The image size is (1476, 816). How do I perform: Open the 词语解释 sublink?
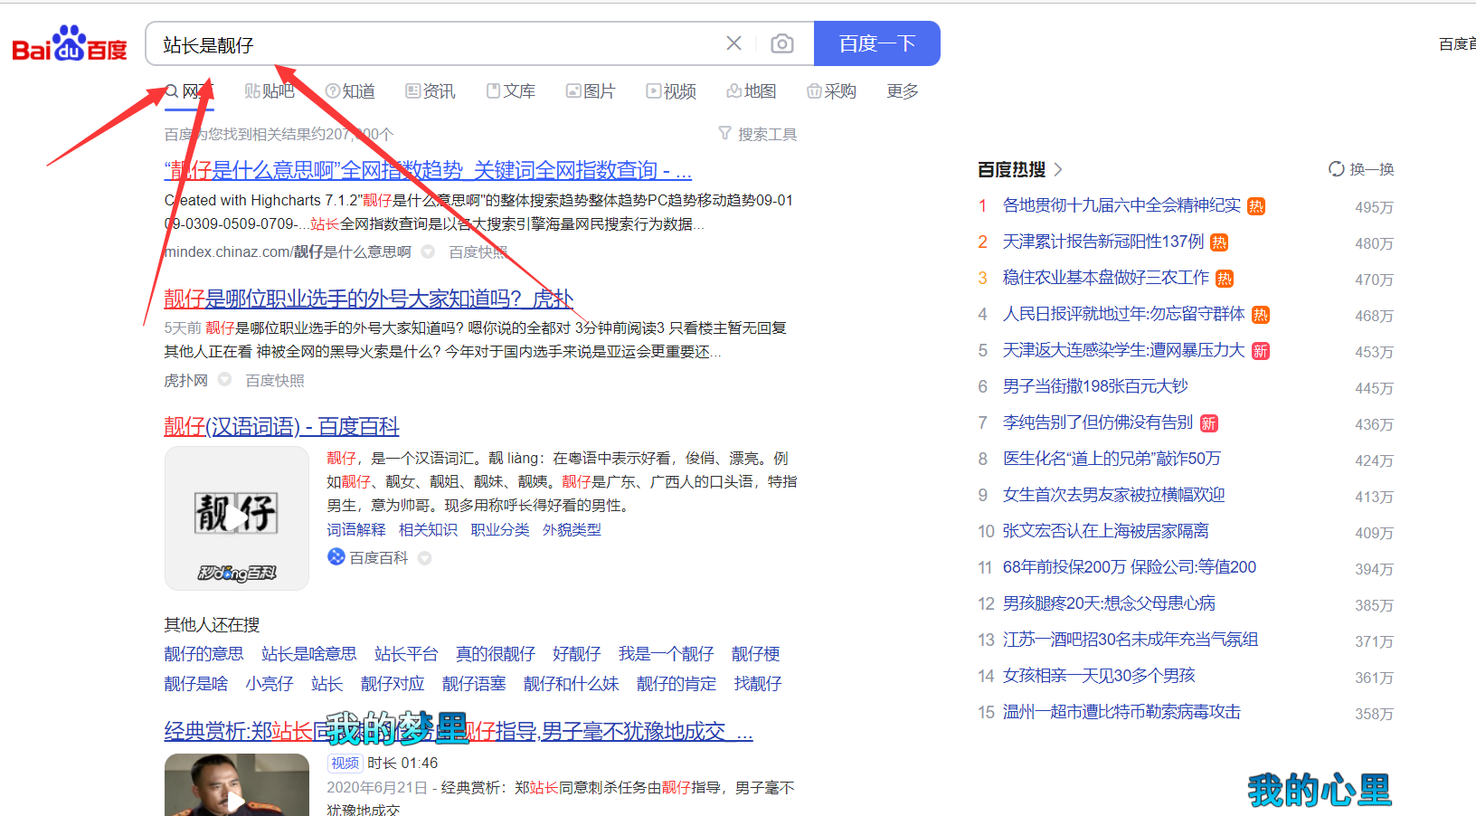(356, 530)
